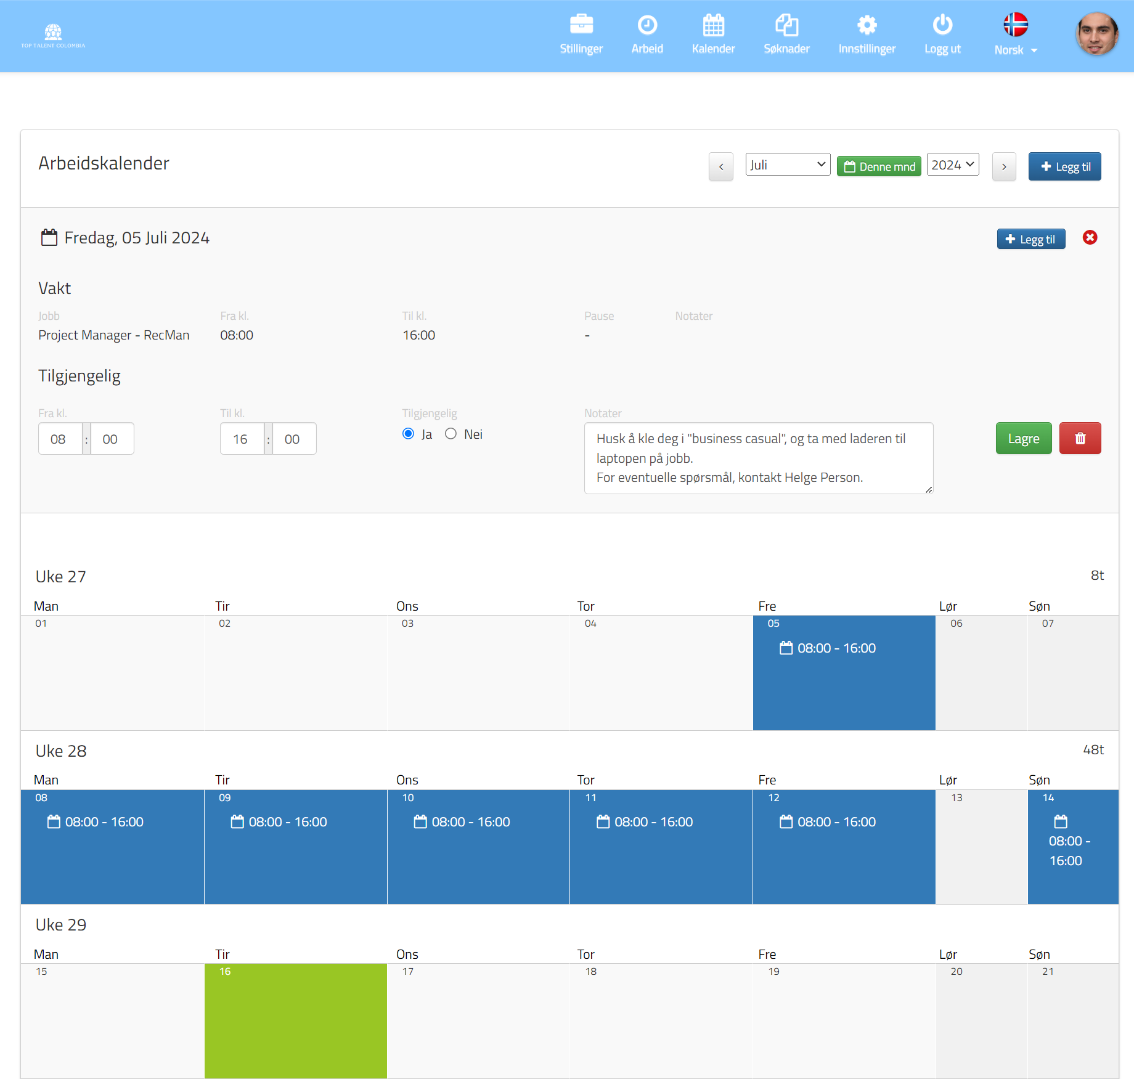Open the Arbeid clock icon
This screenshot has height=1079, width=1134.
point(647,25)
